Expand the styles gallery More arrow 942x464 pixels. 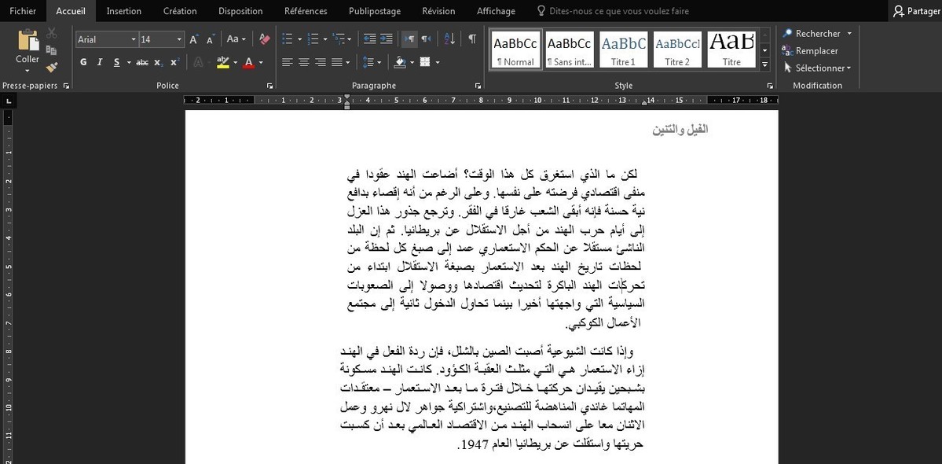point(764,64)
